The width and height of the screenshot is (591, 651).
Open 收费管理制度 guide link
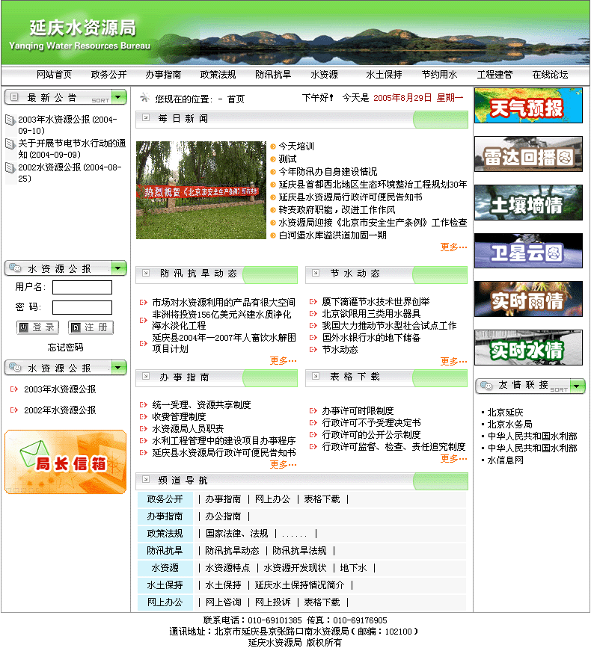click(179, 417)
